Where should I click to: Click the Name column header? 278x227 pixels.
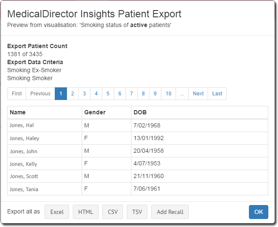pos(18,112)
